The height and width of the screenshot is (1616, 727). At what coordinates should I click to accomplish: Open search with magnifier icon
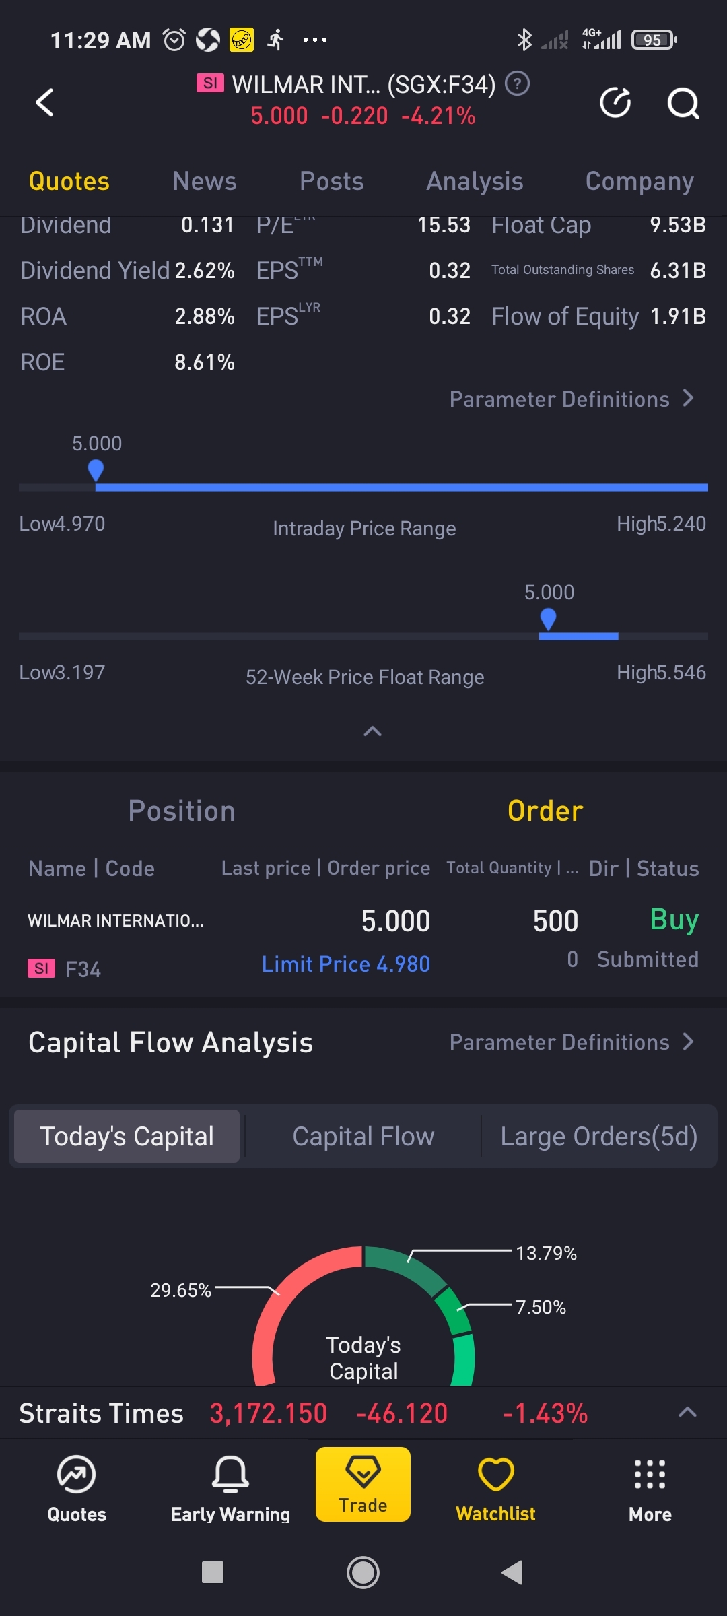pyautogui.click(x=683, y=103)
